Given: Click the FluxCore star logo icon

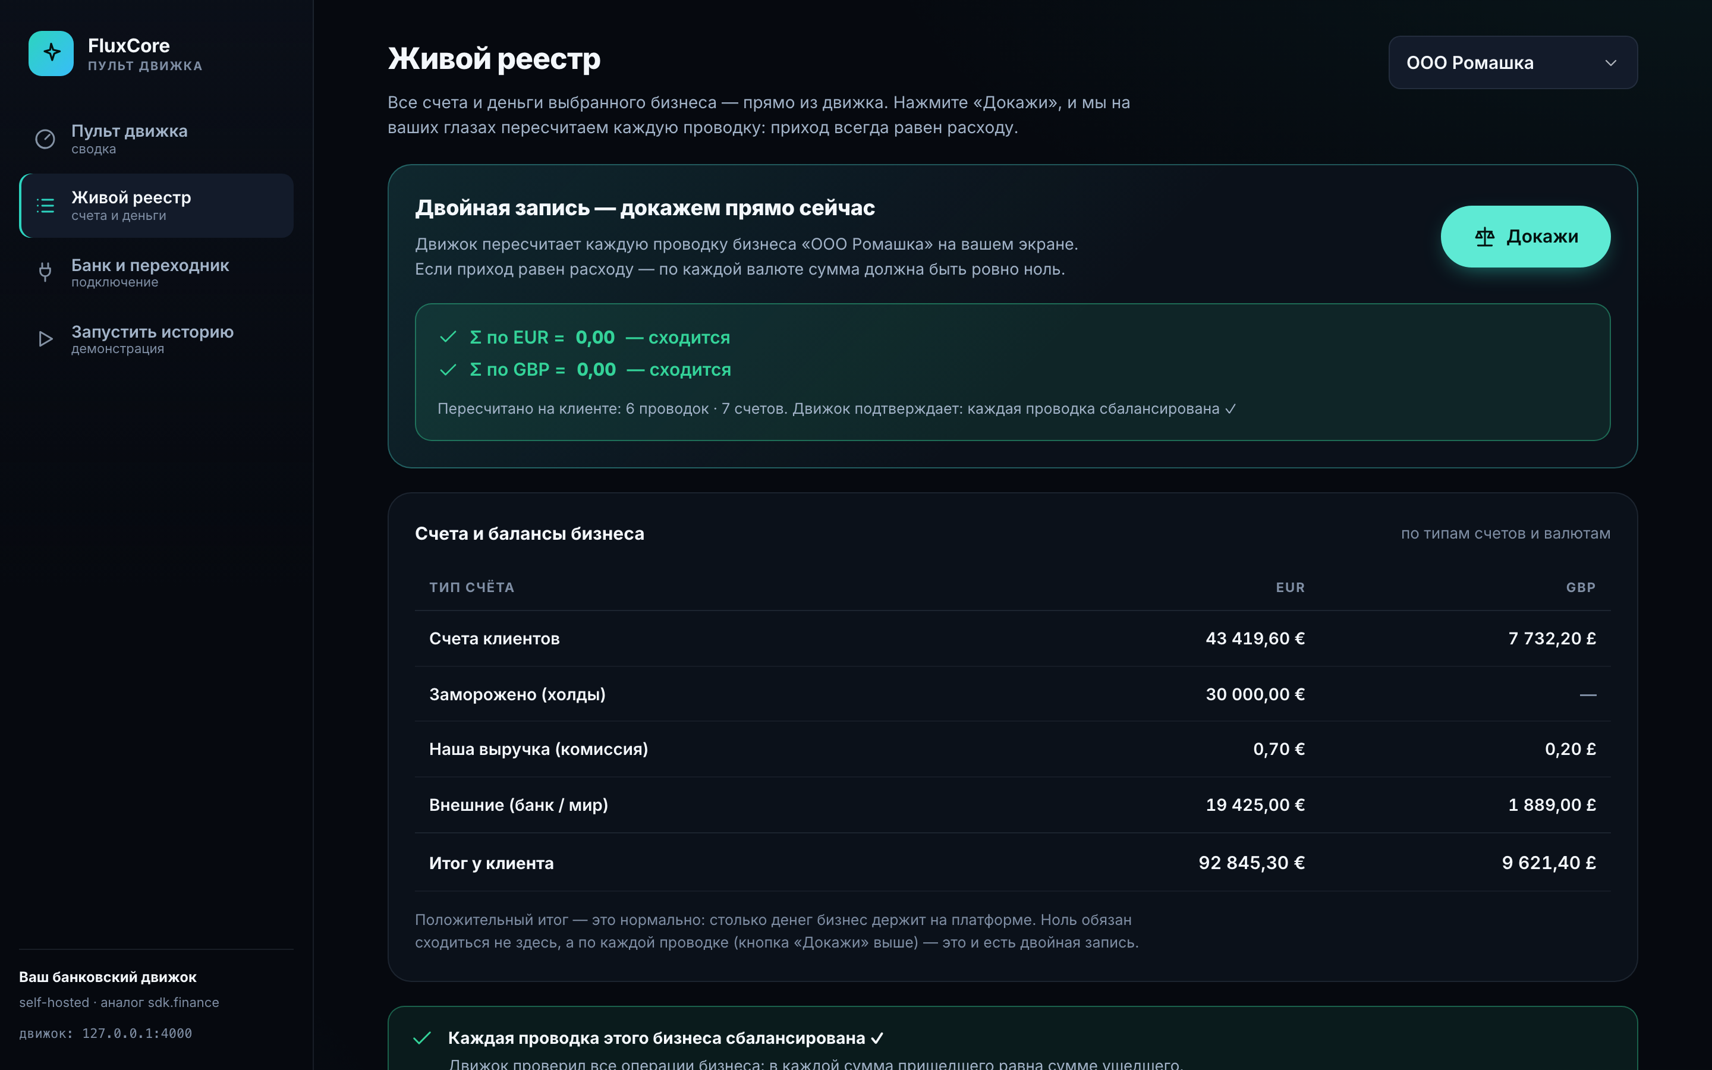Looking at the screenshot, I should 51,53.
